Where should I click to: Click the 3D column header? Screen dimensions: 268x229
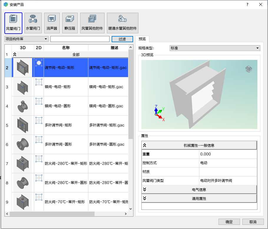pyautogui.click(x=23, y=48)
